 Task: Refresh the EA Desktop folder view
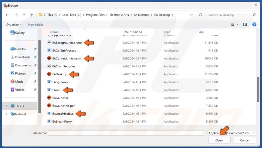tap(201, 15)
